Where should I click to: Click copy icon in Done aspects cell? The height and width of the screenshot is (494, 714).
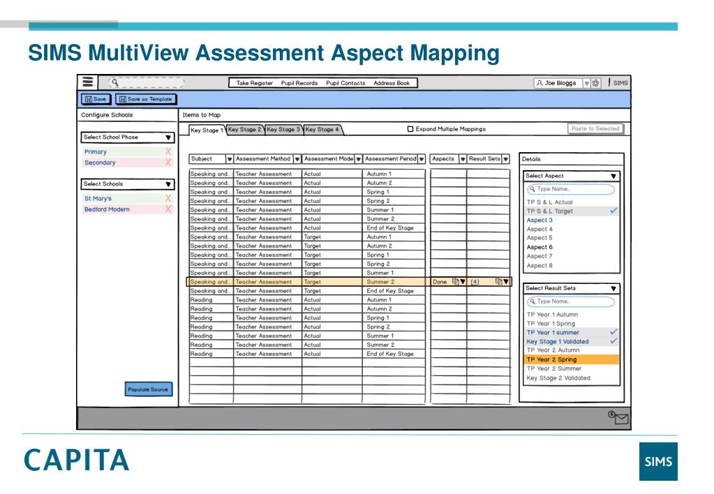click(x=455, y=282)
